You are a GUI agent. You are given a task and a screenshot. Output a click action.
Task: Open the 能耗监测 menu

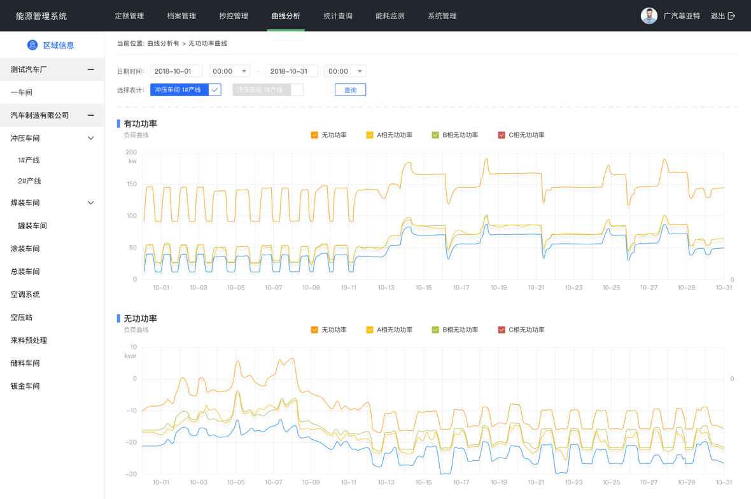pos(390,16)
